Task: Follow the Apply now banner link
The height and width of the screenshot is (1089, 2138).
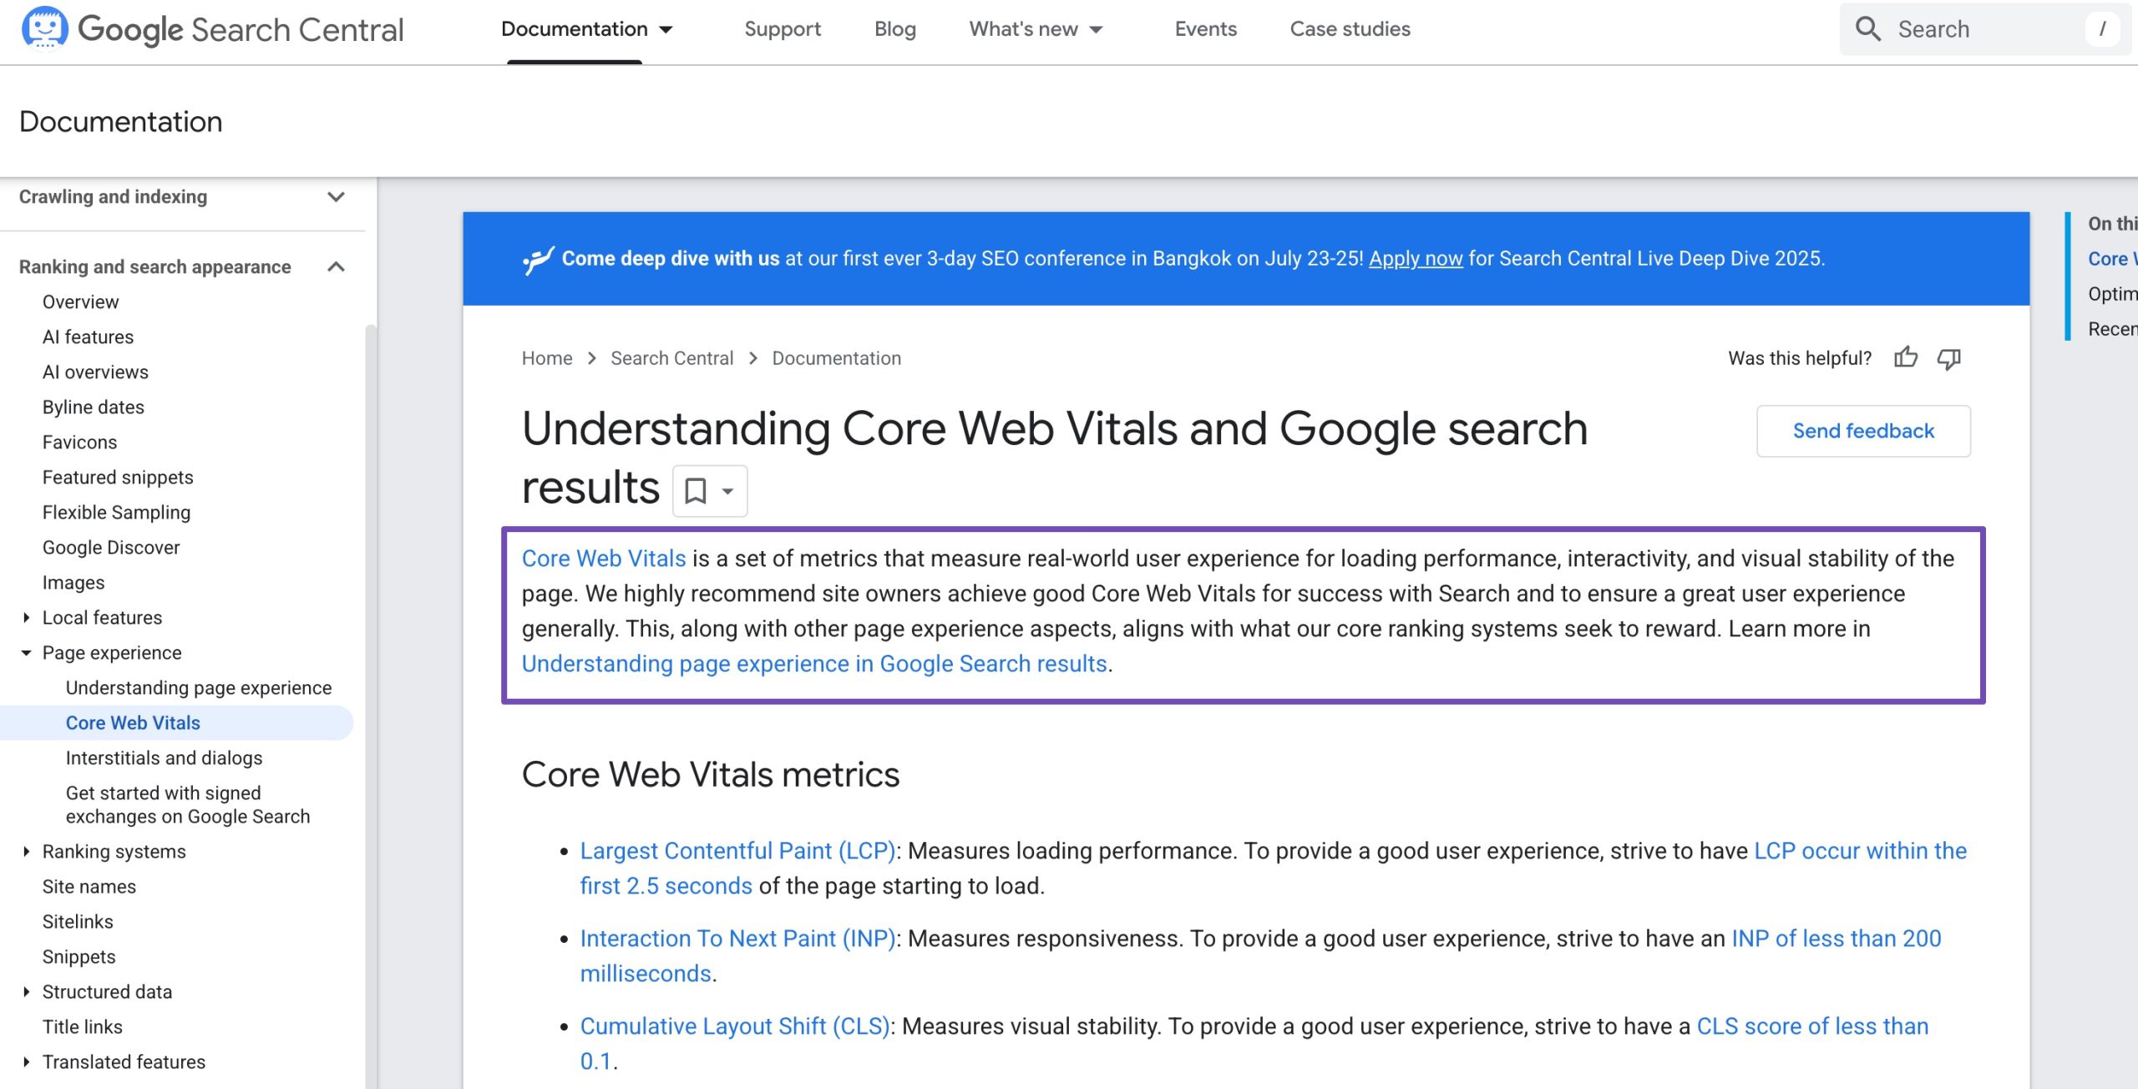Action: tap(1416, 259)
